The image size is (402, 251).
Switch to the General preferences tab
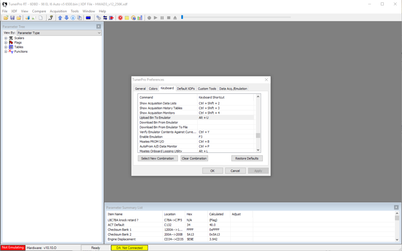point(140,88)
